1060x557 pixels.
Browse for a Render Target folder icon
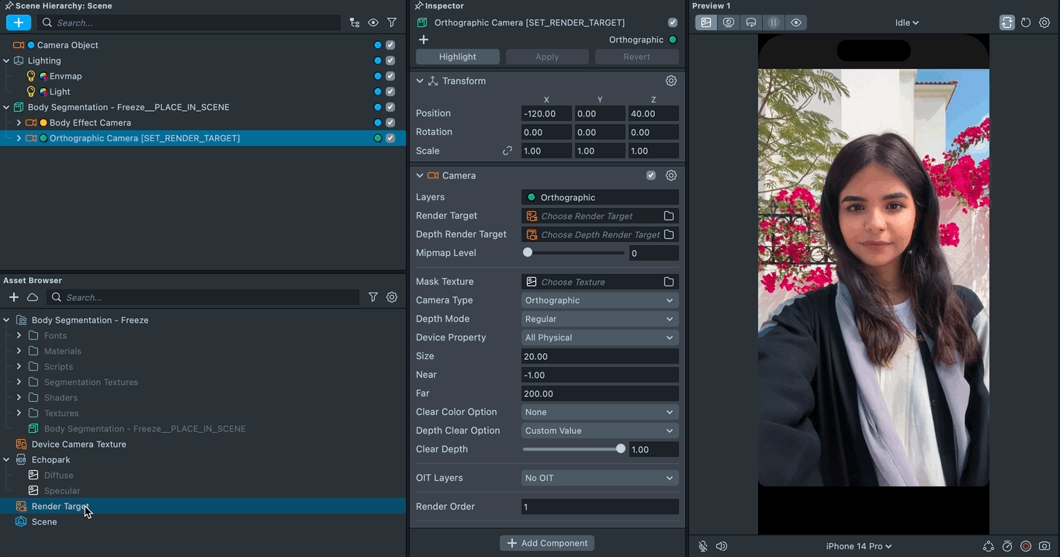[669, 216]
